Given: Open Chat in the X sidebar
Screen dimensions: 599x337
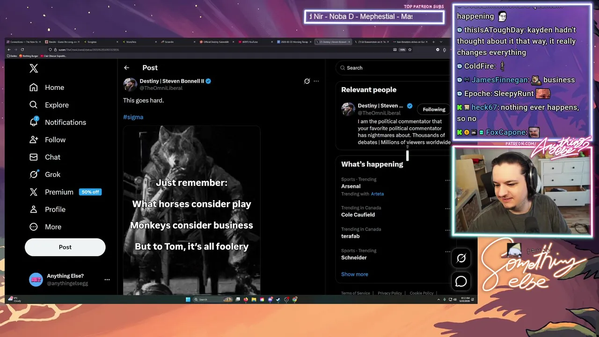Looking at the screenshot, I should (x=45, y=157).
